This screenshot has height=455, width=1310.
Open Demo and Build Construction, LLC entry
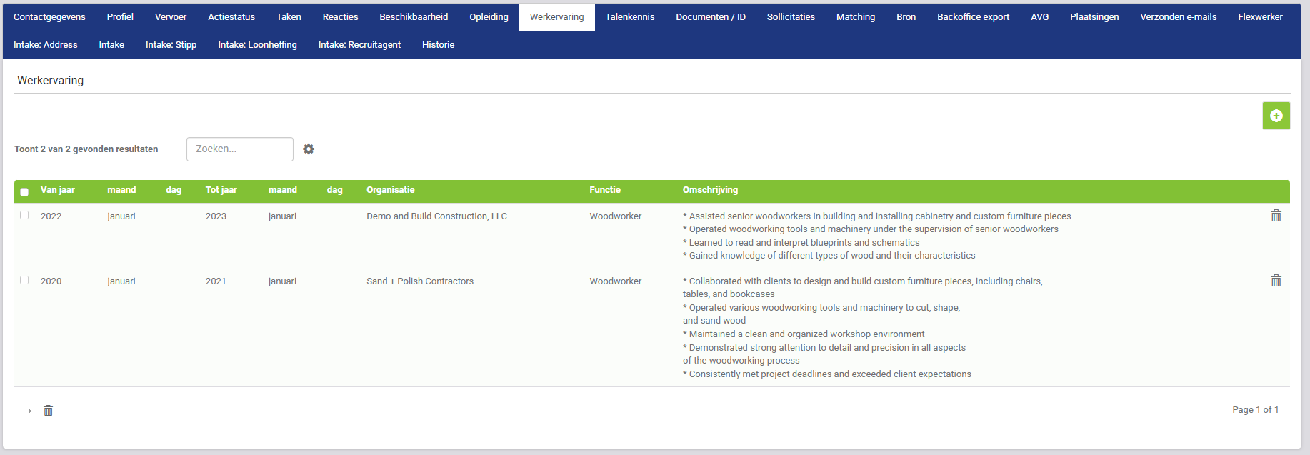(x=436, y=216)
